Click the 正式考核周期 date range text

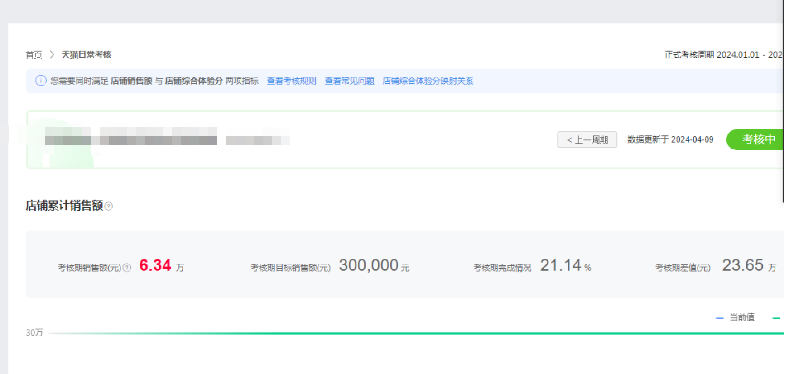click(723, 55)
